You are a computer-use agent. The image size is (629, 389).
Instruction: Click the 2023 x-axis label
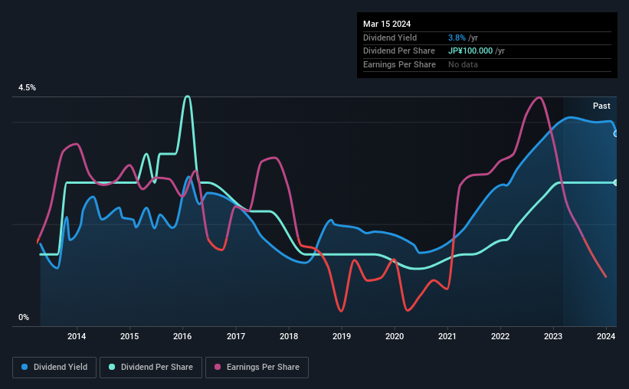pos(553,336)
